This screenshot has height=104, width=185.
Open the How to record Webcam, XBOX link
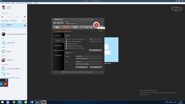79,72
